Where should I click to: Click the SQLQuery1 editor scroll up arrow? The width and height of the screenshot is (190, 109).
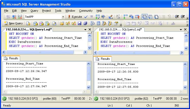coord(89,35)
